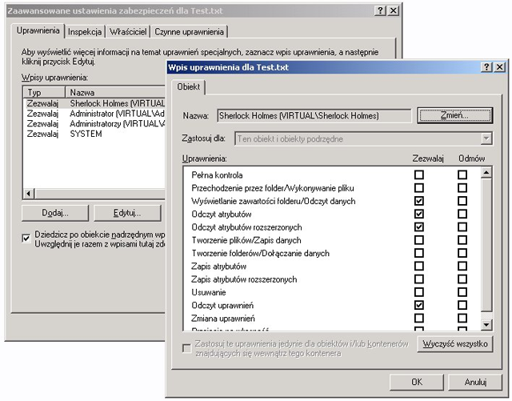Select the Czynne uprawnienia tab

click(x=190, y=31)
